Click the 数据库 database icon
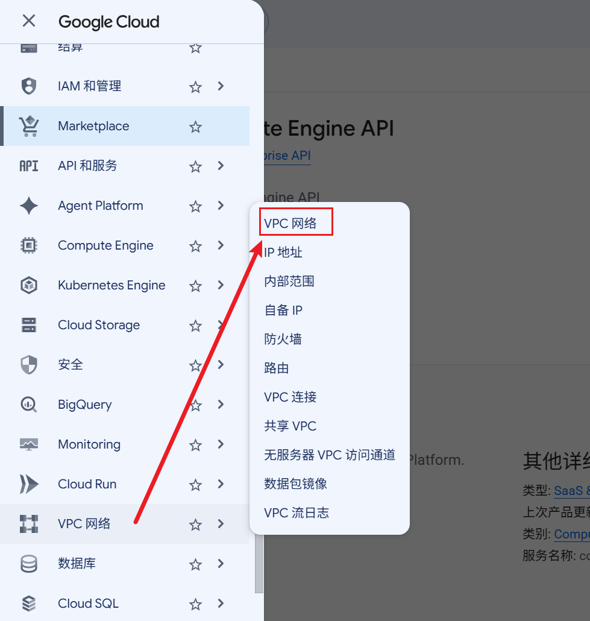The height and width of the screenshot is (621, 590). click(29, 564)
